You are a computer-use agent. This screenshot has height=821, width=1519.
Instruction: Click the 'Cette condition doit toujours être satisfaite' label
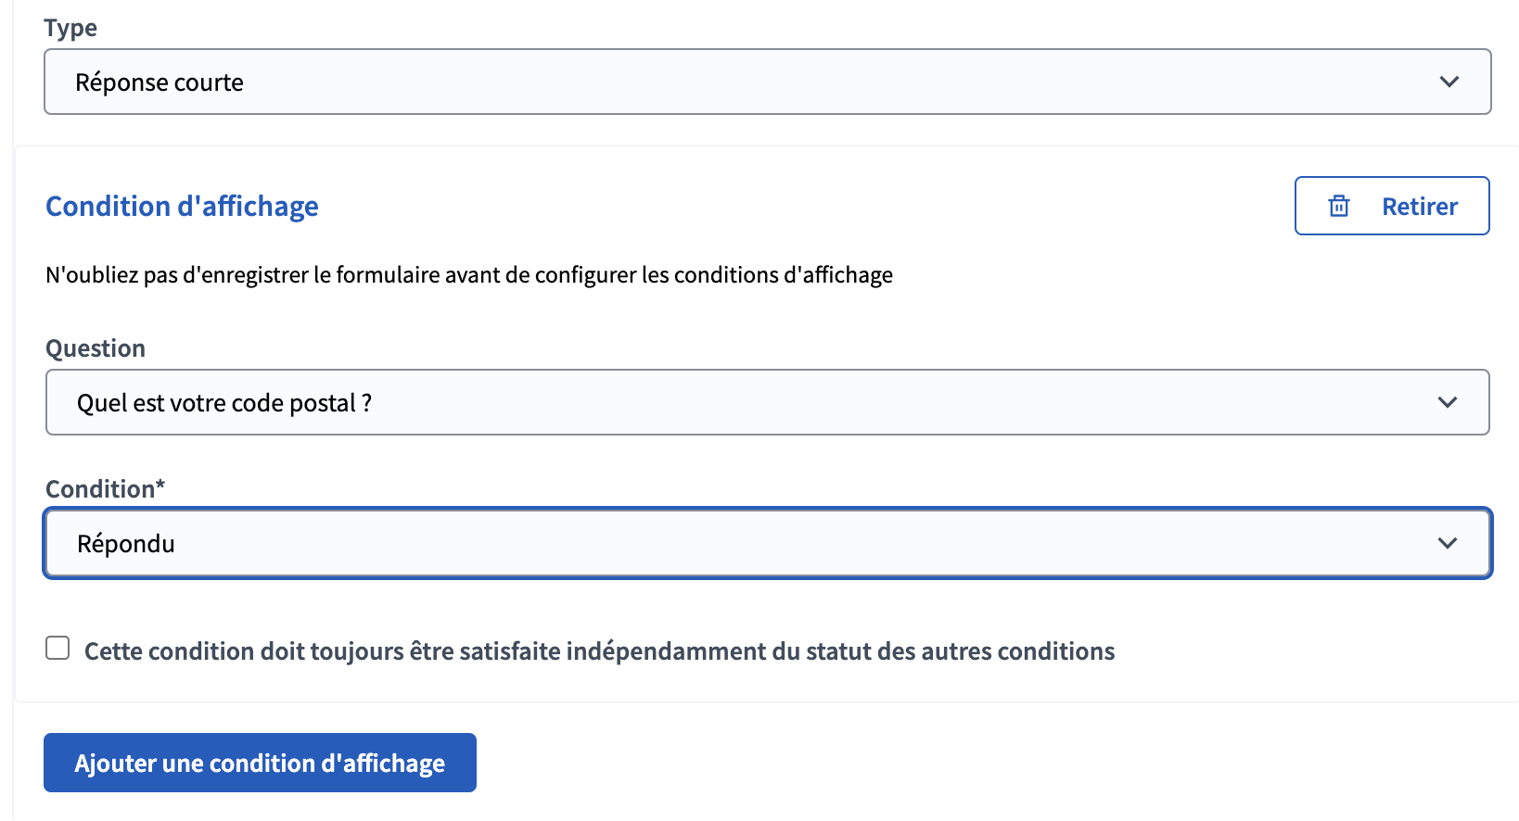click(x=599, y=651)
